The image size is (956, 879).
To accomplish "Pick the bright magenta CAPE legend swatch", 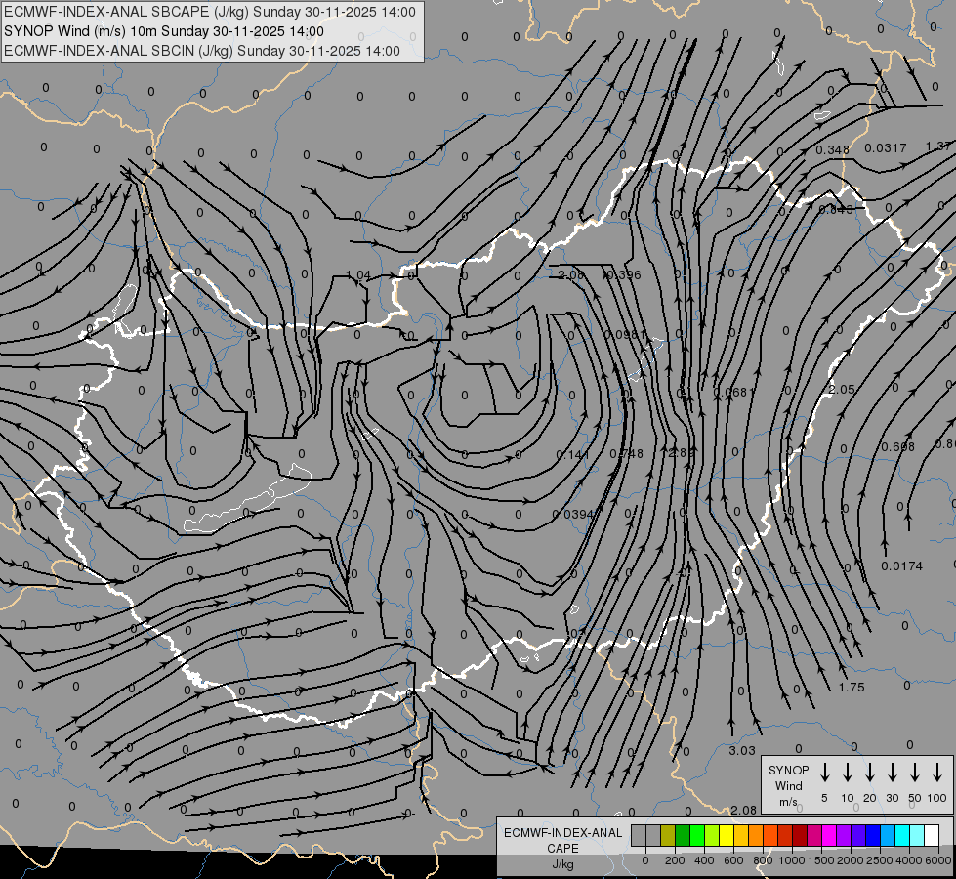I will coord(829,836).
